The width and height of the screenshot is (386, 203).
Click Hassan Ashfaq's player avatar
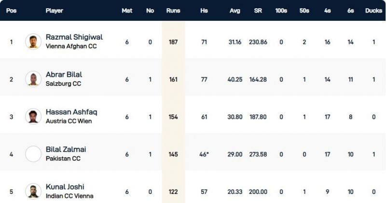(33, 117)
